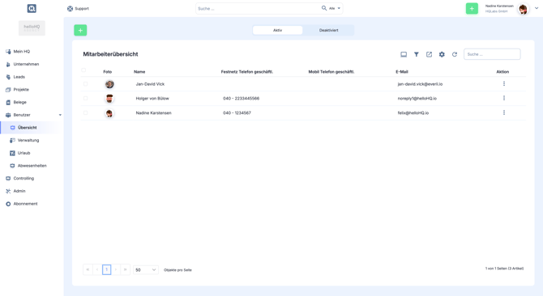The image size is (543, 296).
Task: Click the Admin tools icon
Action: [8, 191]
